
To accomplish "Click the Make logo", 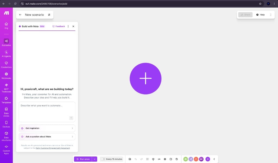I will point(7,13).
